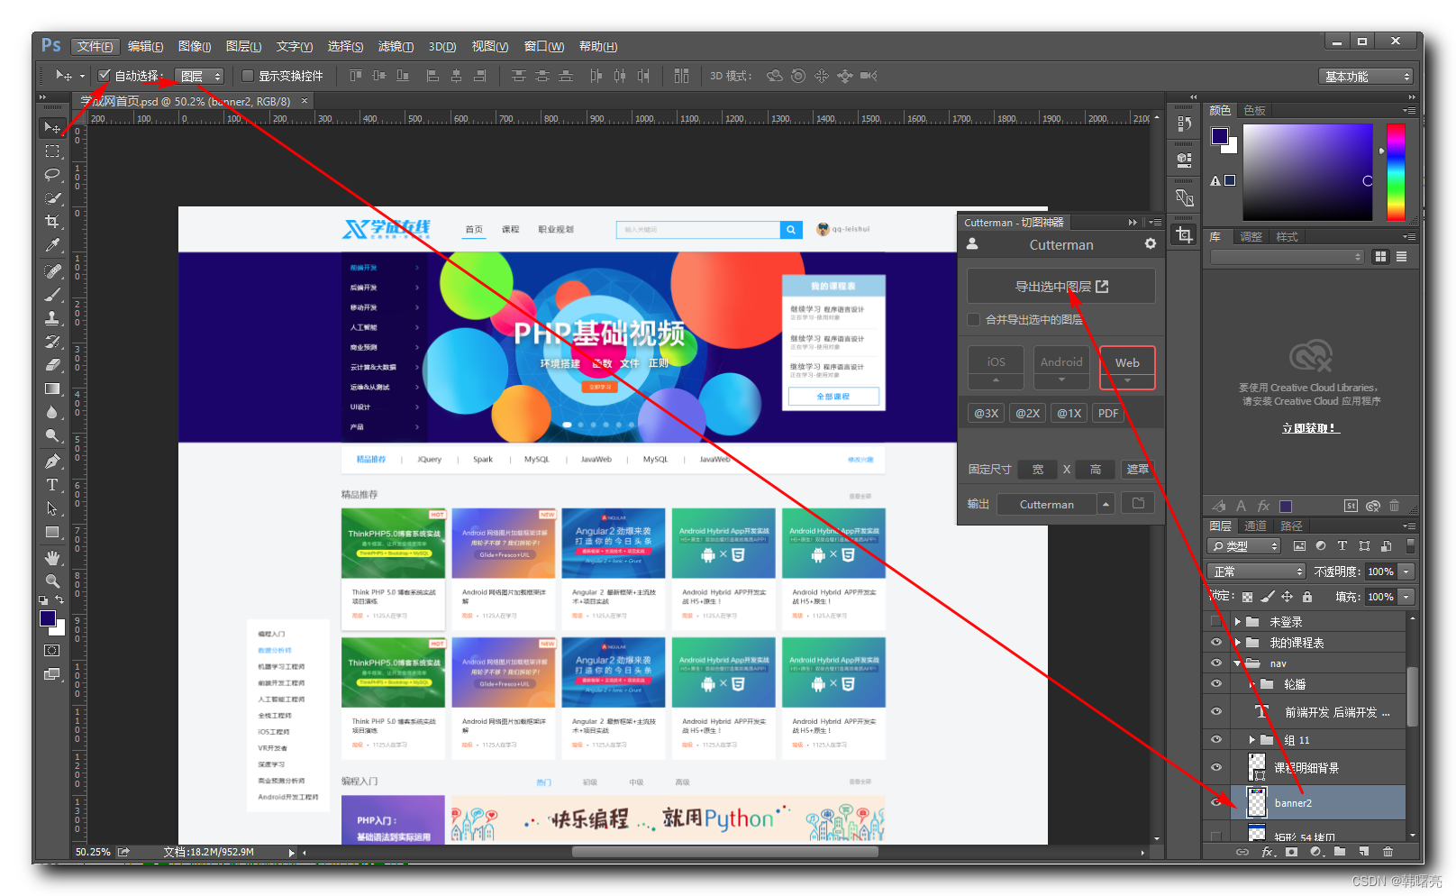This screenshot has width=1456, height=896.
Task: Open the 图层 auto-select dropdown
Action: pyautogui.click(x=199, y=76)
